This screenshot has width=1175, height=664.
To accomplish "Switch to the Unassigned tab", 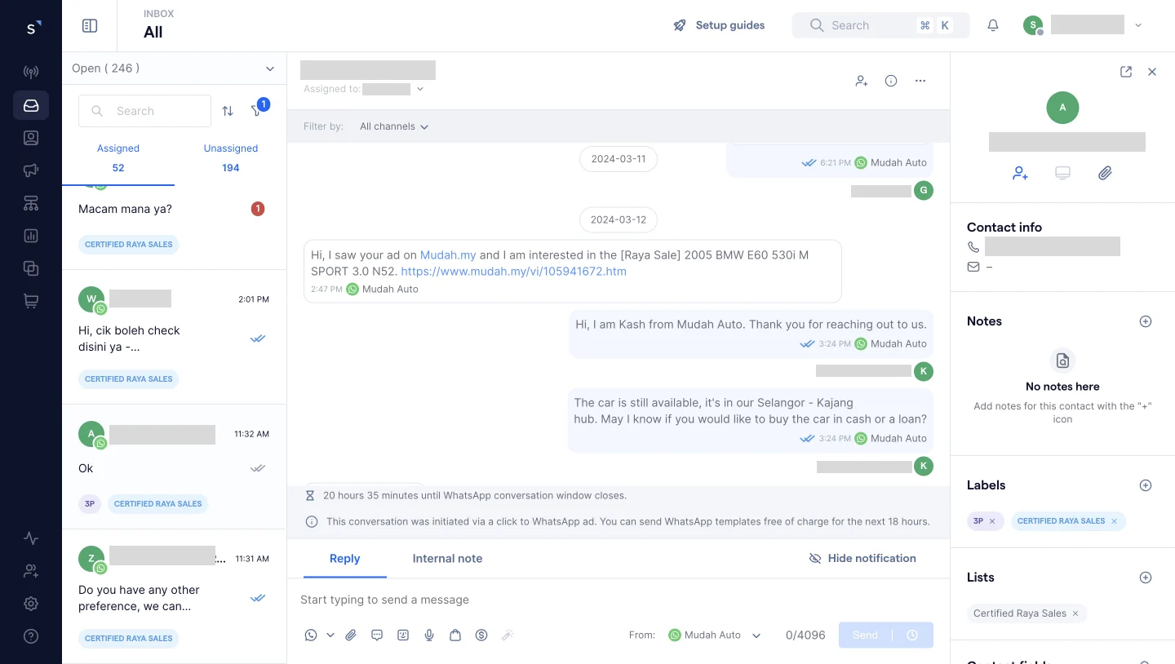I will (x=231, y=158).
